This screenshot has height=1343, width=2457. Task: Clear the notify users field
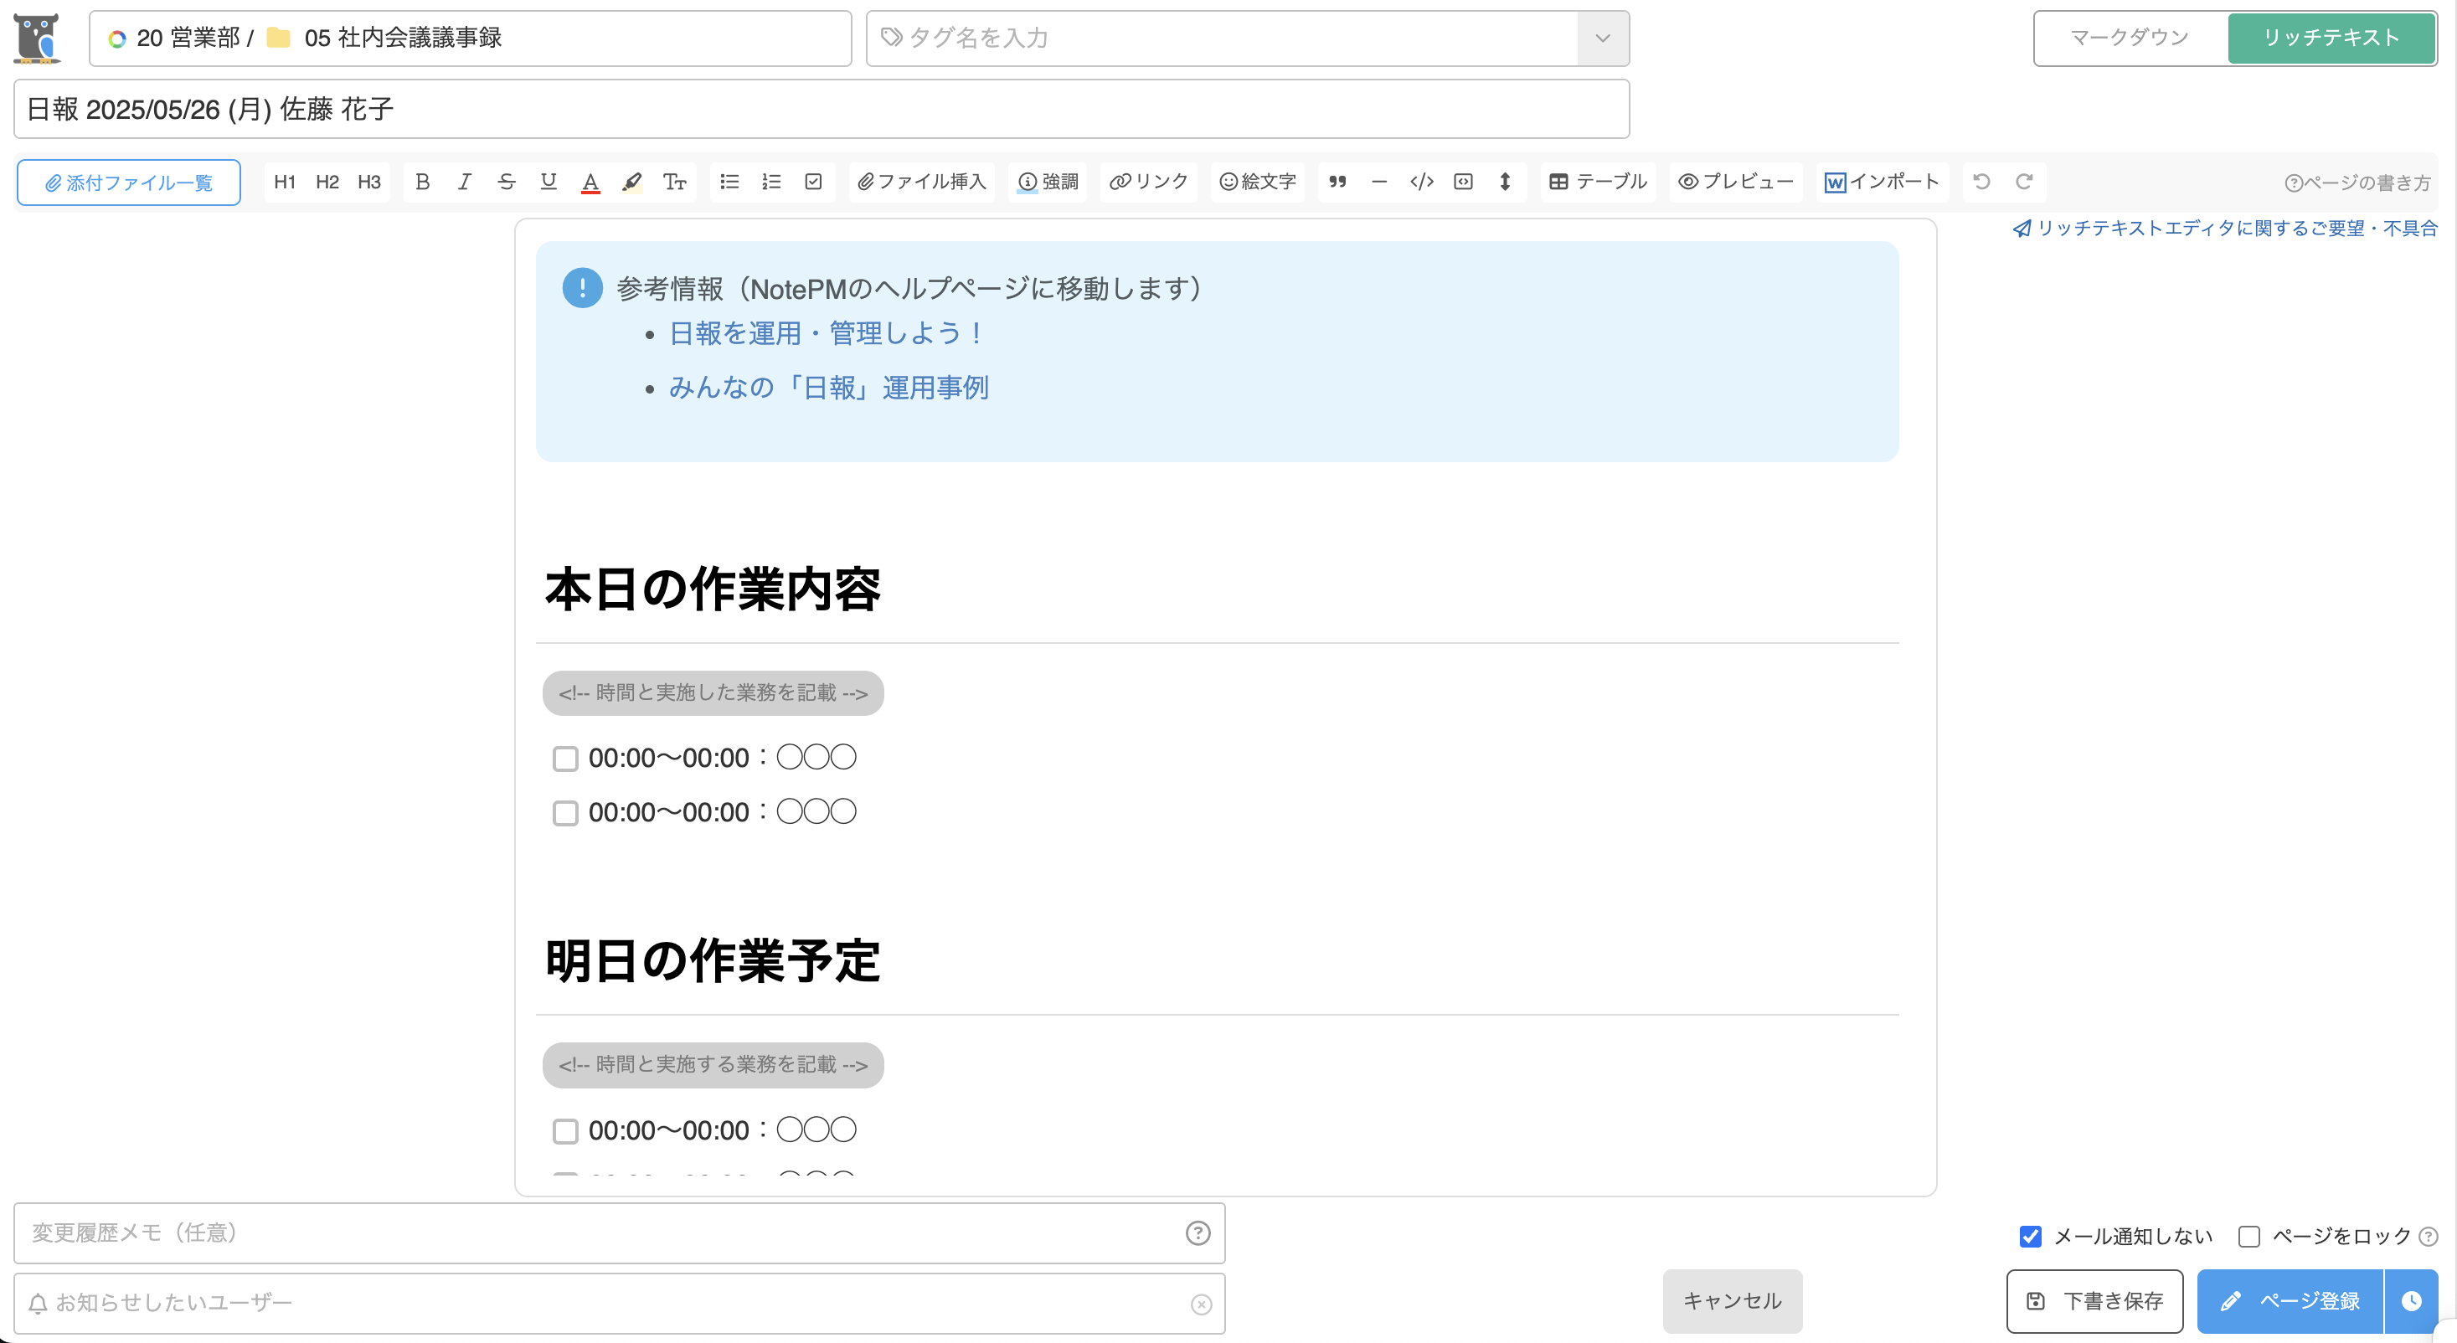coord(1201,1304)
